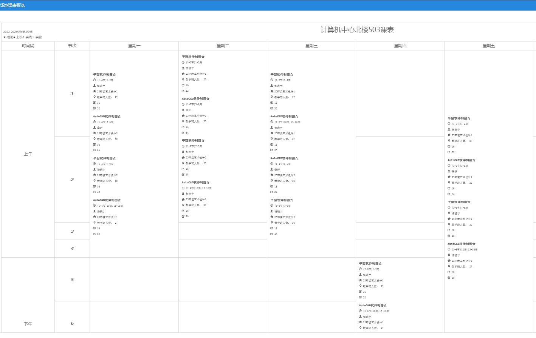Click house icon in Thursday's 1-2周 平面软件制图 entry
Image resolution: width=536 pixels, height=338 pixels.
(x=360, y=280)
